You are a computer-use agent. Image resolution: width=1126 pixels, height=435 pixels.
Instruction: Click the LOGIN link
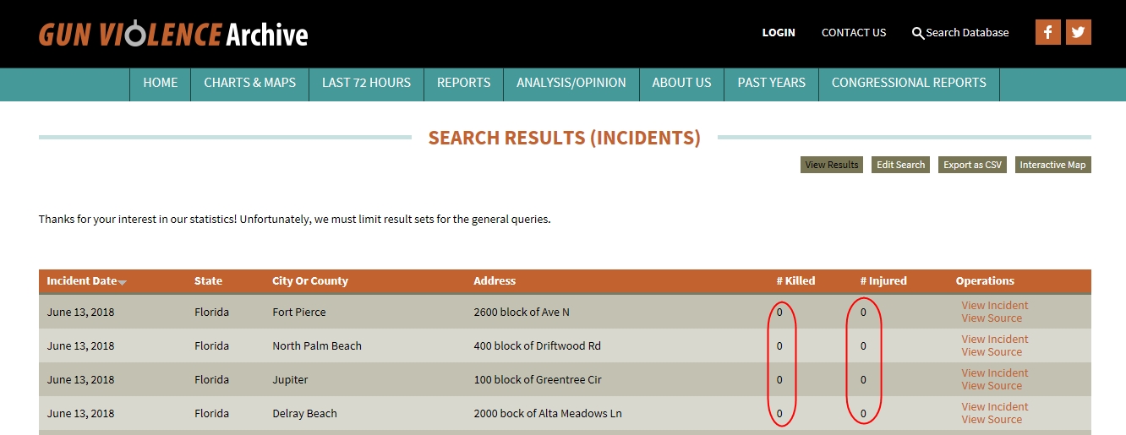[x=779, y=33]
